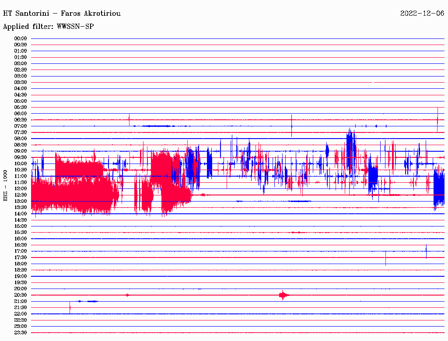
Task: Click the 15:30 time label
Action: pos(20,233)
